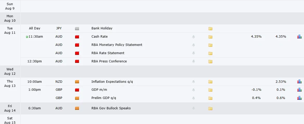This screenshot has width=304, height=124.
Task: Toggle the Cash Rate alert bell
Action: 193,37
